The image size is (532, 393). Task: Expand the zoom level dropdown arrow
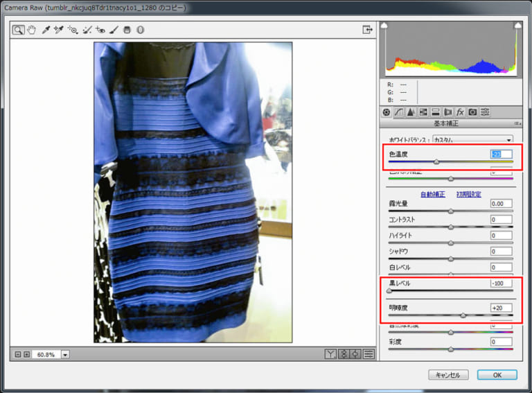65,354
